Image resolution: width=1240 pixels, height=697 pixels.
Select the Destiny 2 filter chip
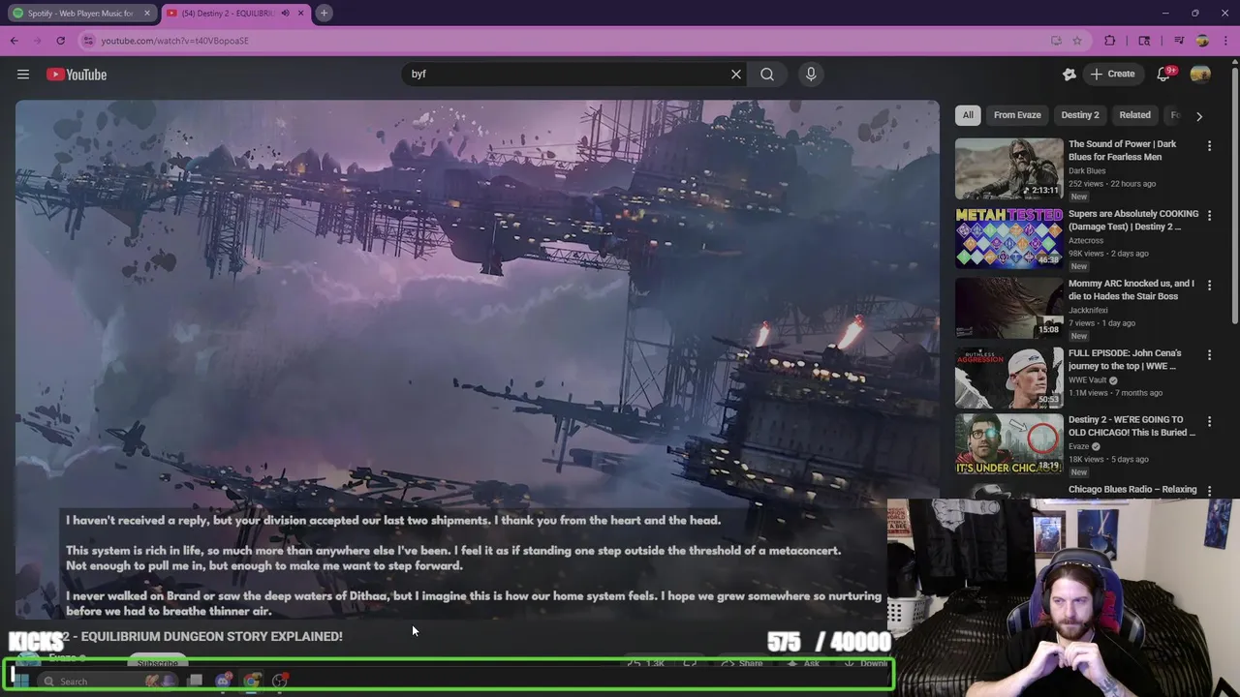coord(1080,115)
